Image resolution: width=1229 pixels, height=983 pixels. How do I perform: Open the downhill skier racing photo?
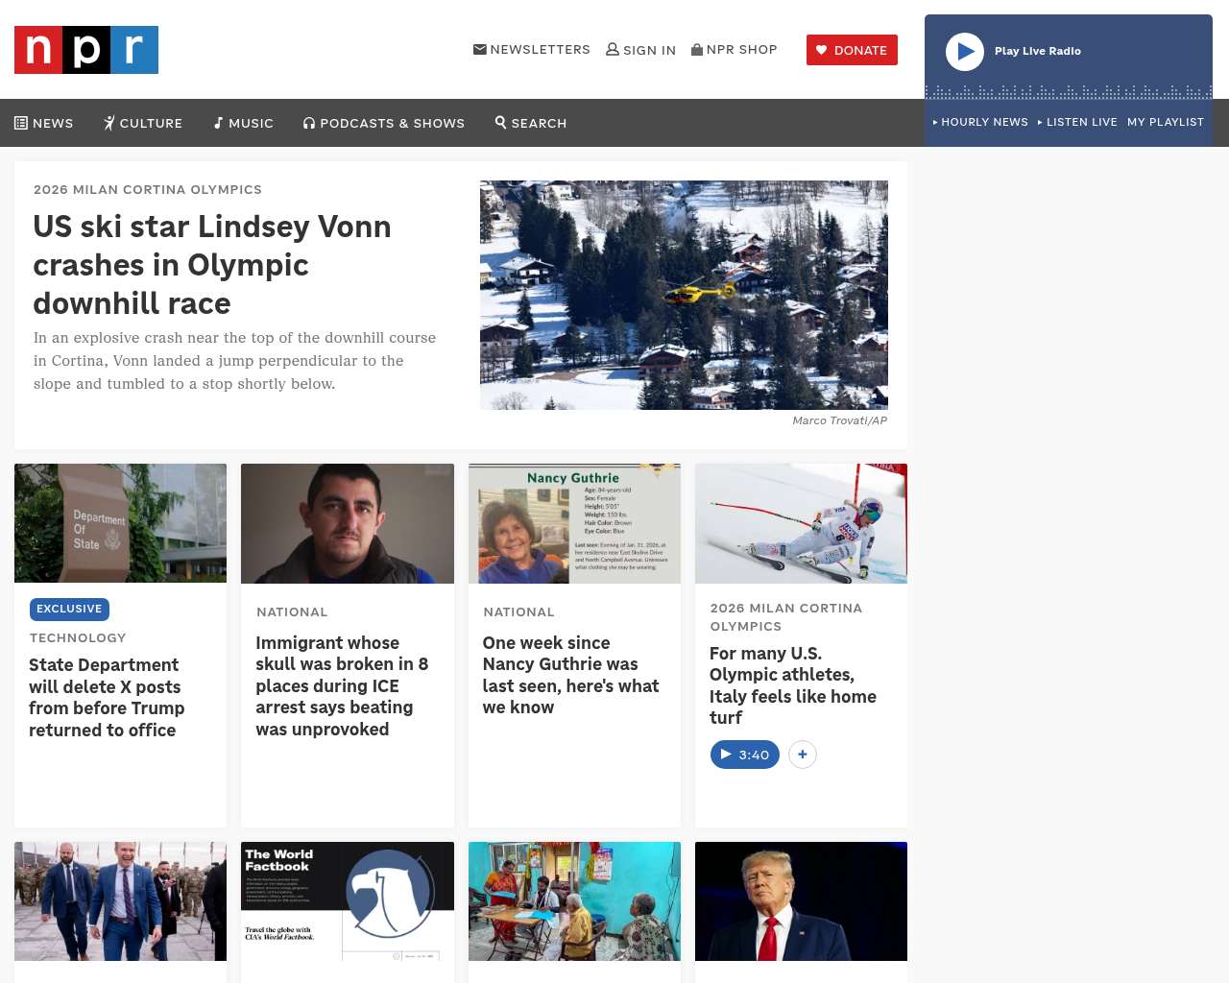[801, 523]
